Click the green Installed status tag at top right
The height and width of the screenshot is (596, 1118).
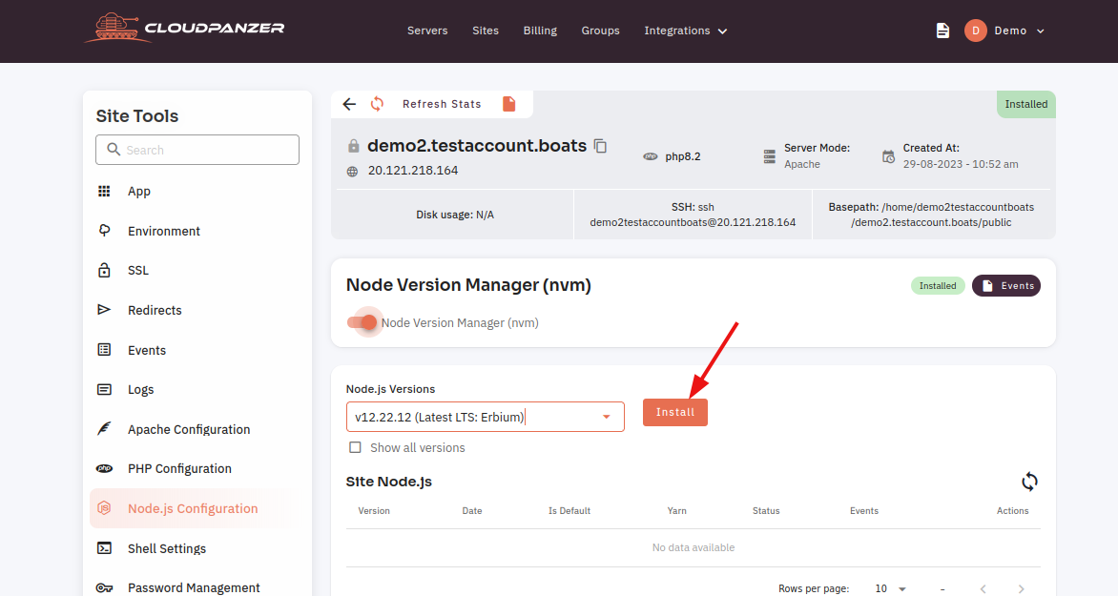[1026, 104]
